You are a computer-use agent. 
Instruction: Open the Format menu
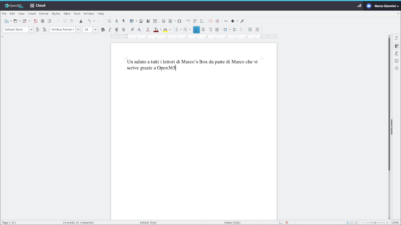44,14
